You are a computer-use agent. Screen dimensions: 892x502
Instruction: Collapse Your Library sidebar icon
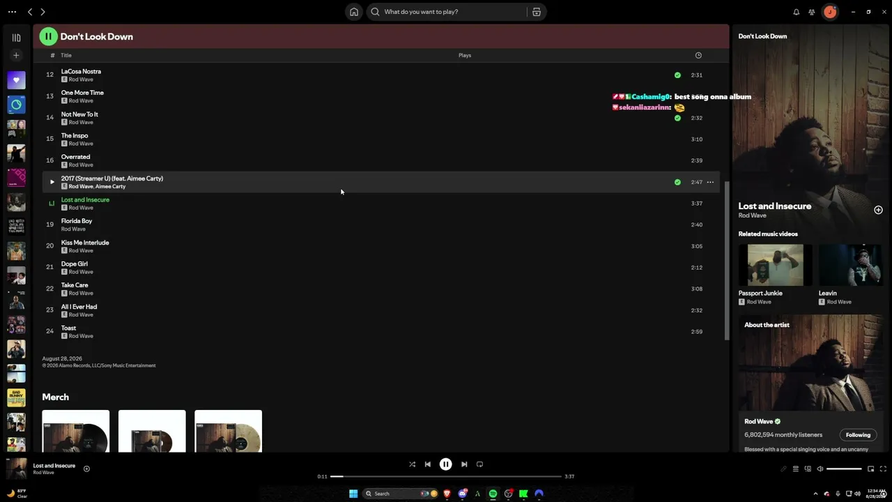[16, 38]
